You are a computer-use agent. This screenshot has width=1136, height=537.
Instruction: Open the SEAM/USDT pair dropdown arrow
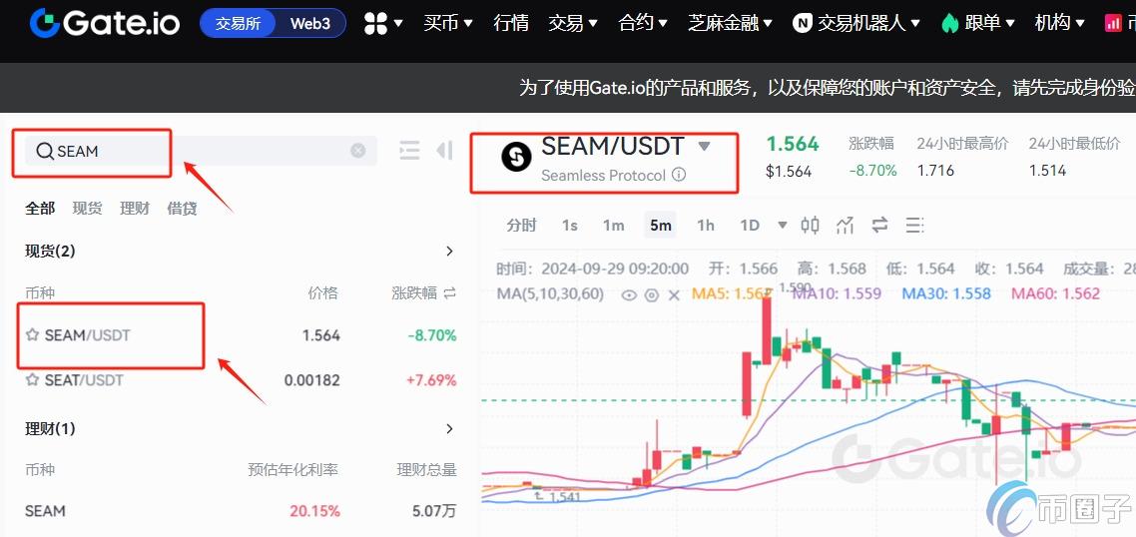pos(704,147)
